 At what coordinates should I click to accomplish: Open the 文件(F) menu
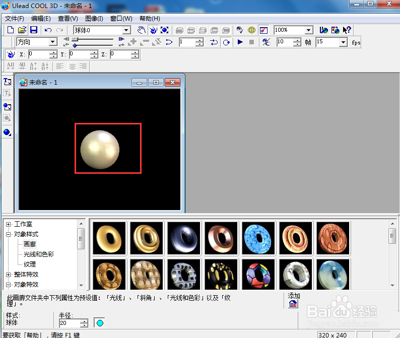tap(15, 19)
